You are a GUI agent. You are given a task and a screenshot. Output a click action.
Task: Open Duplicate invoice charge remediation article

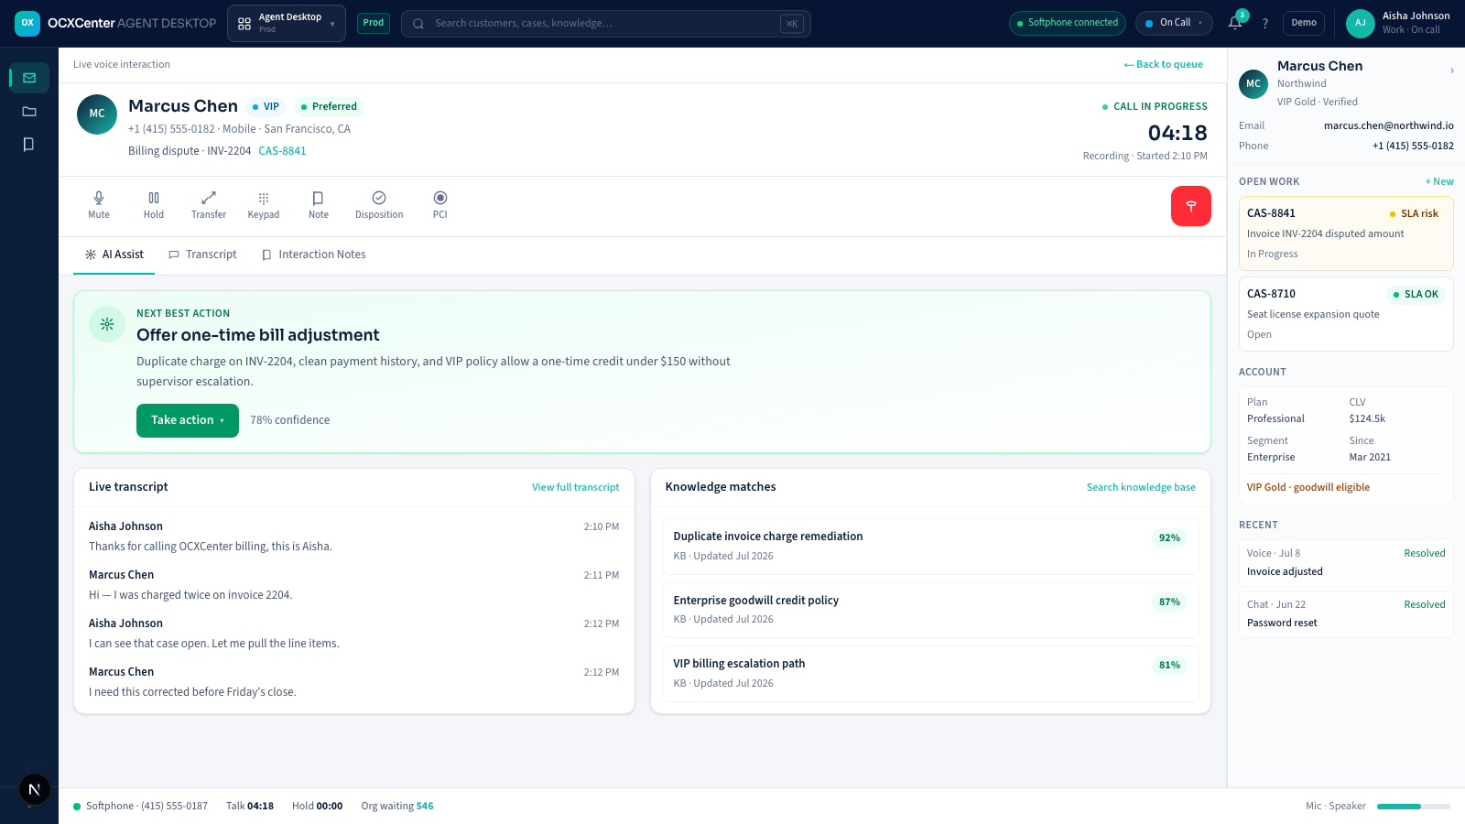point(930,547)
